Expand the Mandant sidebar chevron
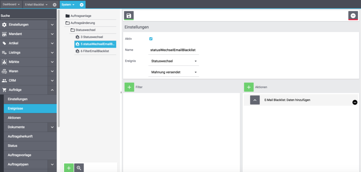The image size is (361, 172). tap(52, 34)
